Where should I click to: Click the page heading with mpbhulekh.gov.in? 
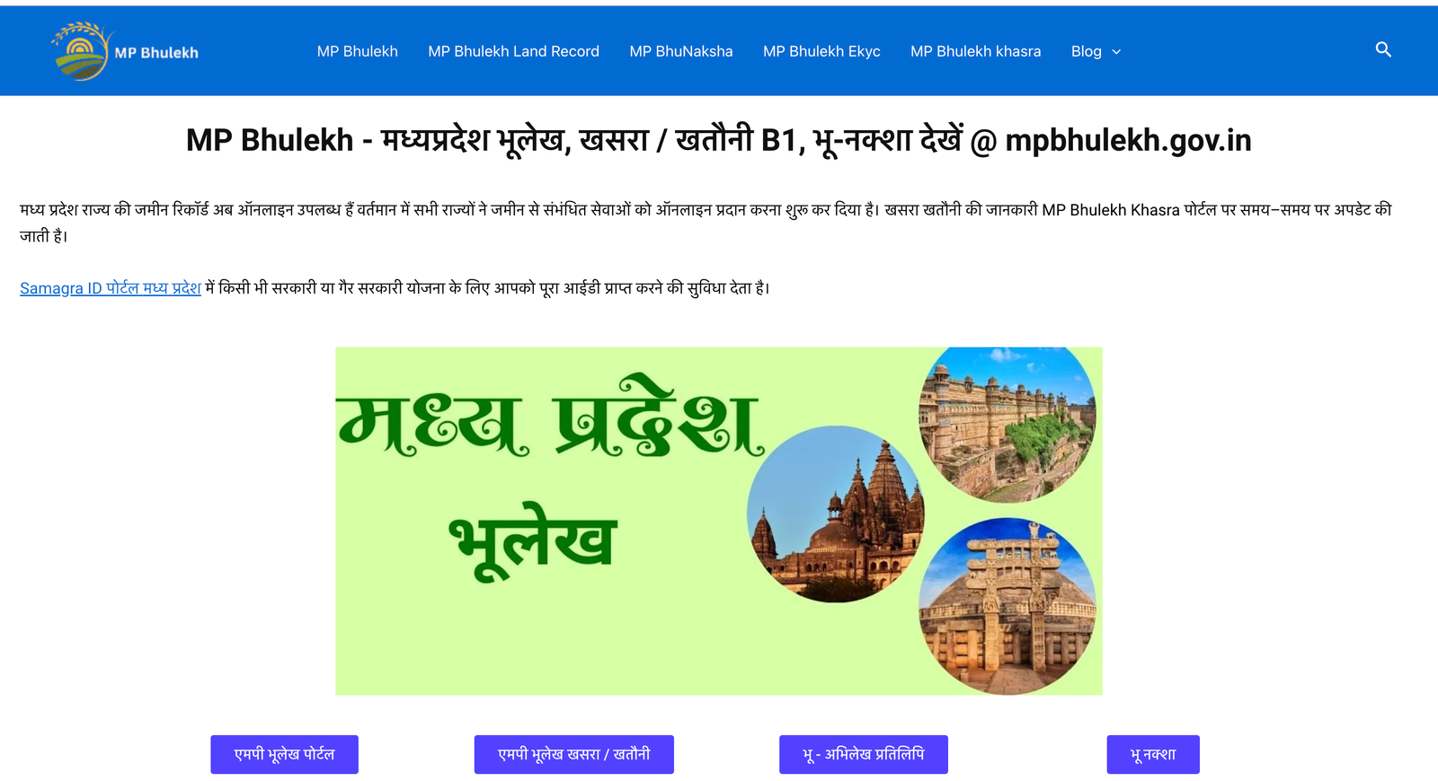719,140
